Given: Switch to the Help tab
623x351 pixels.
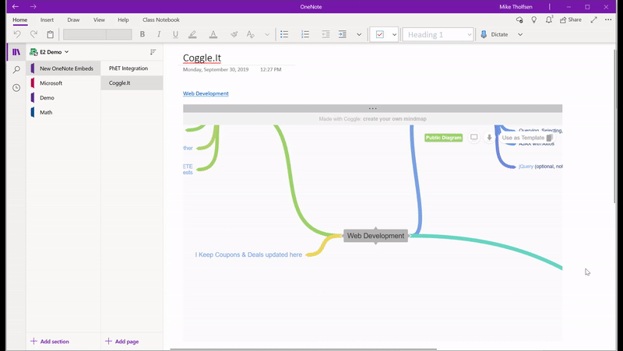Looking at the screenshot, I should point(123,20).
